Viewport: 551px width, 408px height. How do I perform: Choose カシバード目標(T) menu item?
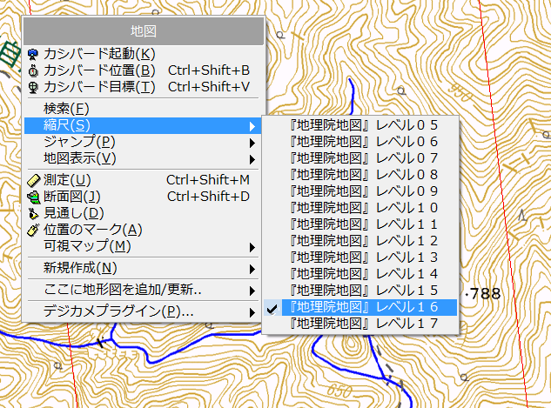click(143, 87)
